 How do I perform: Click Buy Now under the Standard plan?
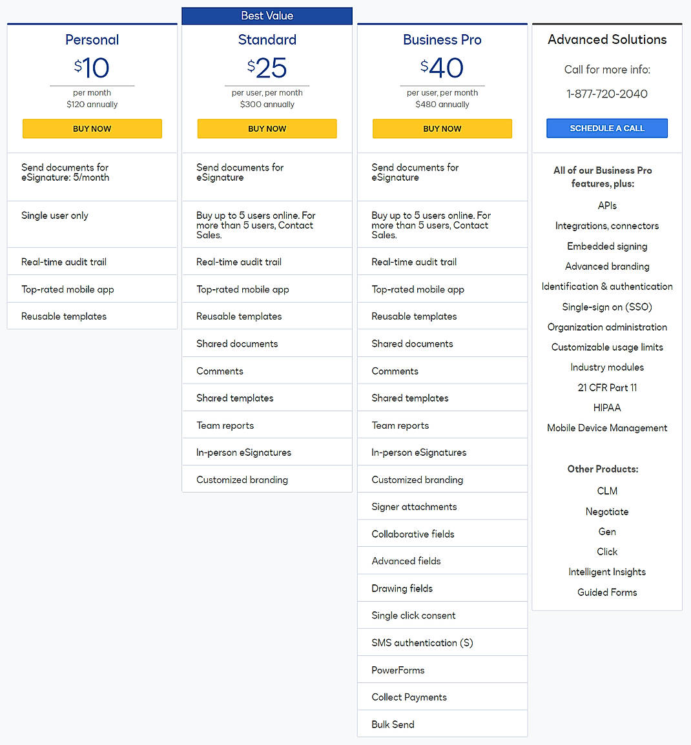tap(267, 128)
